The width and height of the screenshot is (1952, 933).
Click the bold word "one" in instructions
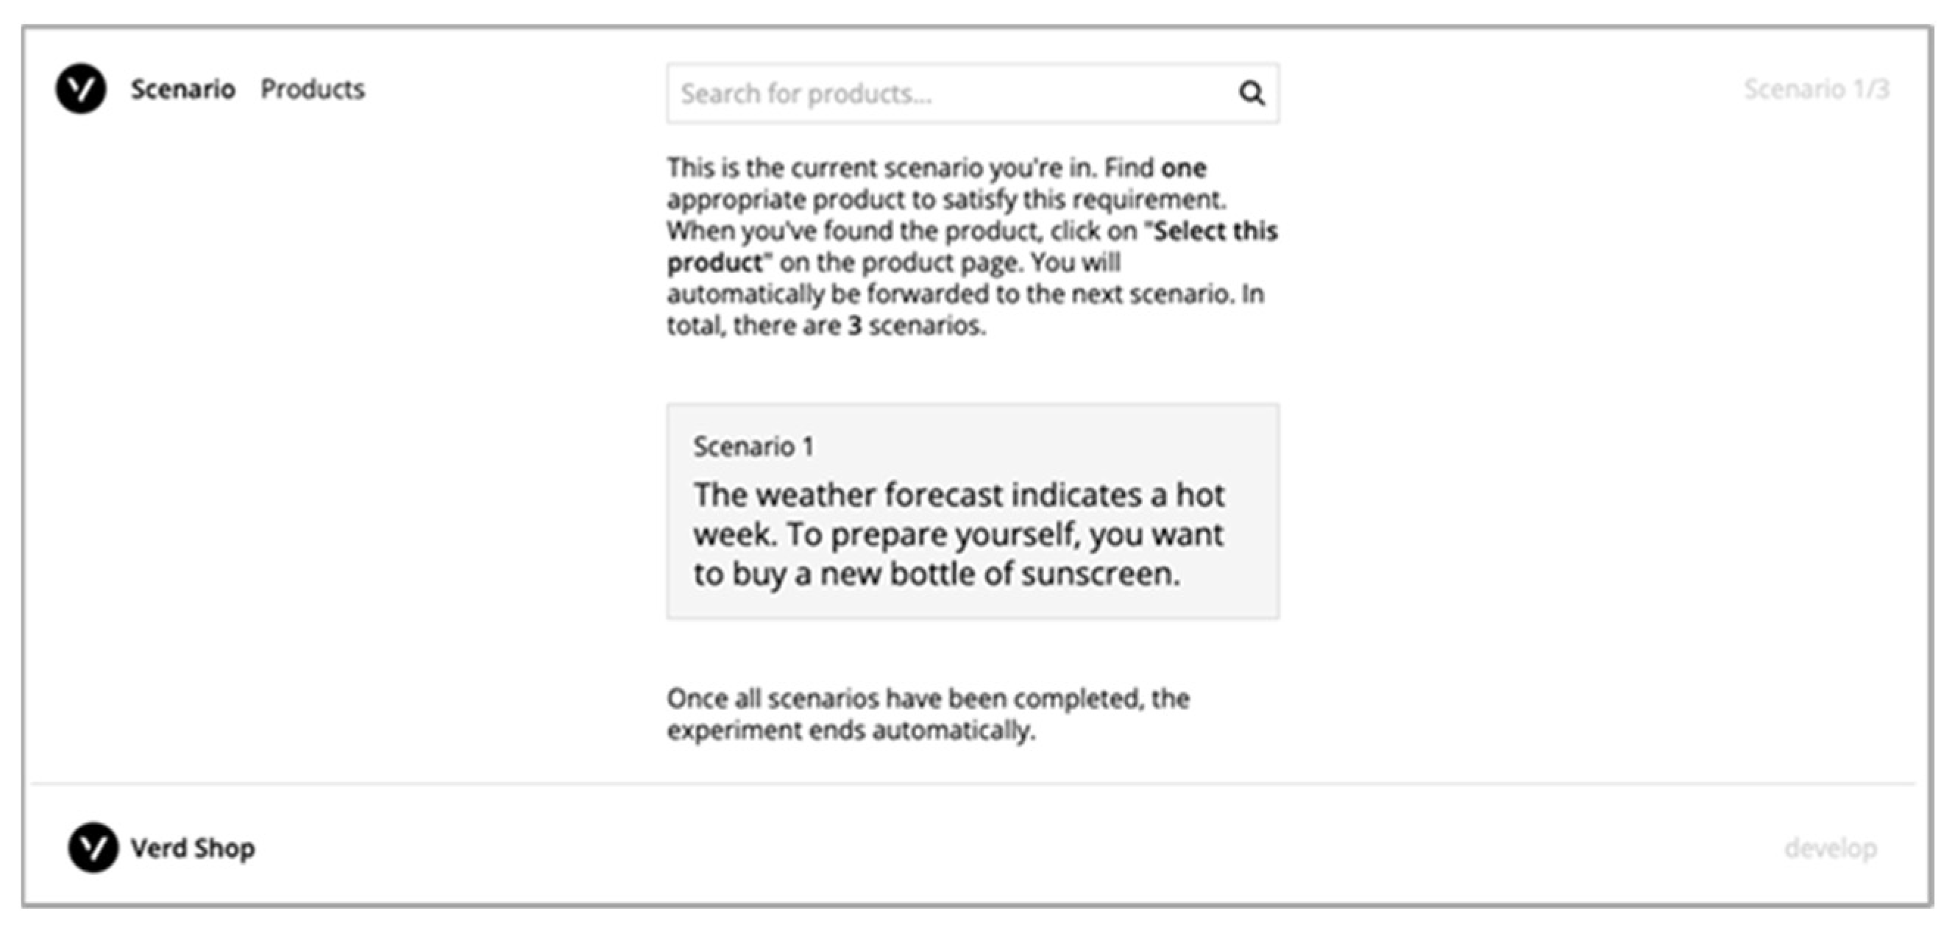pos(1184,168)
